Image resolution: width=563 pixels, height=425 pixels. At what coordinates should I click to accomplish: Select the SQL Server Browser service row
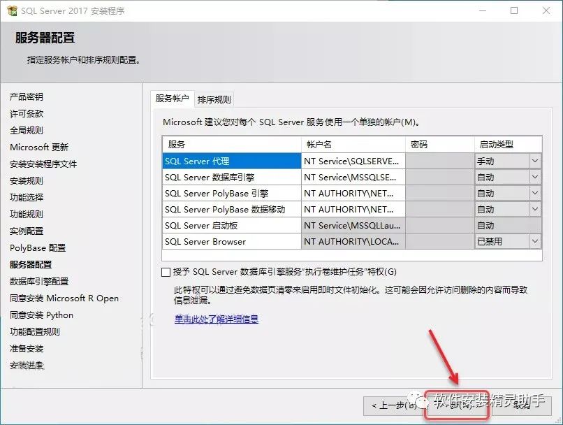(x=232, y=241)
